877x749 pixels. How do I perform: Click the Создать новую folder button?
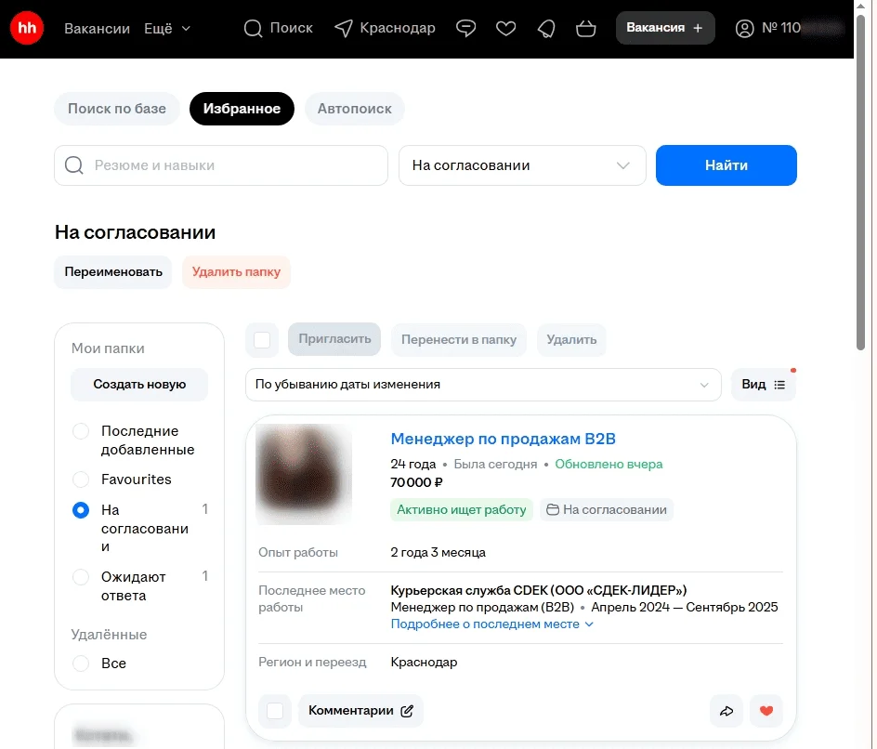coord(139,385)
